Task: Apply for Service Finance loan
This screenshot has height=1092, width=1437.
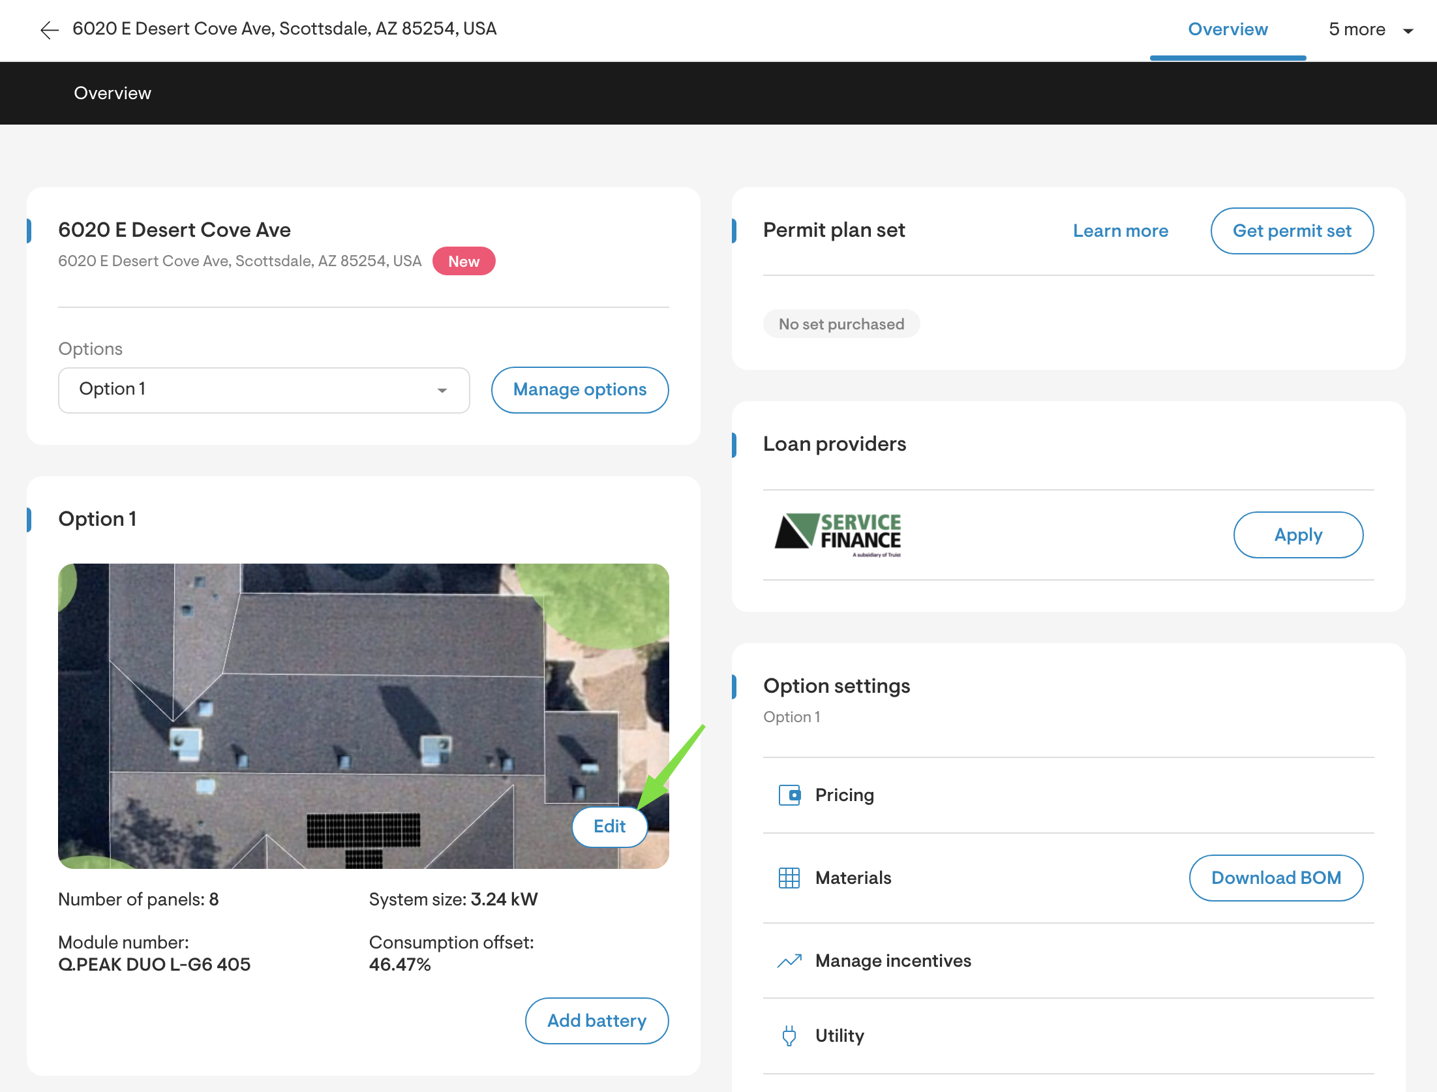Action: coord(1297,535)
